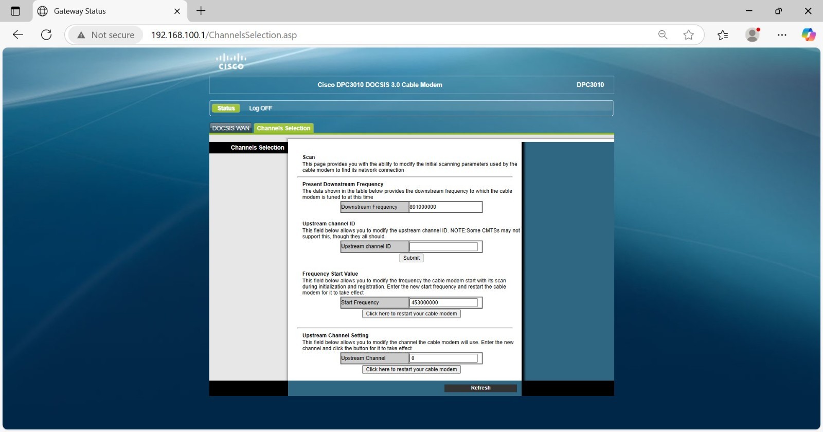Open the tab actions menu icon
This screenshot has width=823, height=432.
15,11
